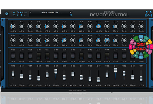Click the small round icon below next-preset arrow
The image size is (153, 104).
point(71,15)
